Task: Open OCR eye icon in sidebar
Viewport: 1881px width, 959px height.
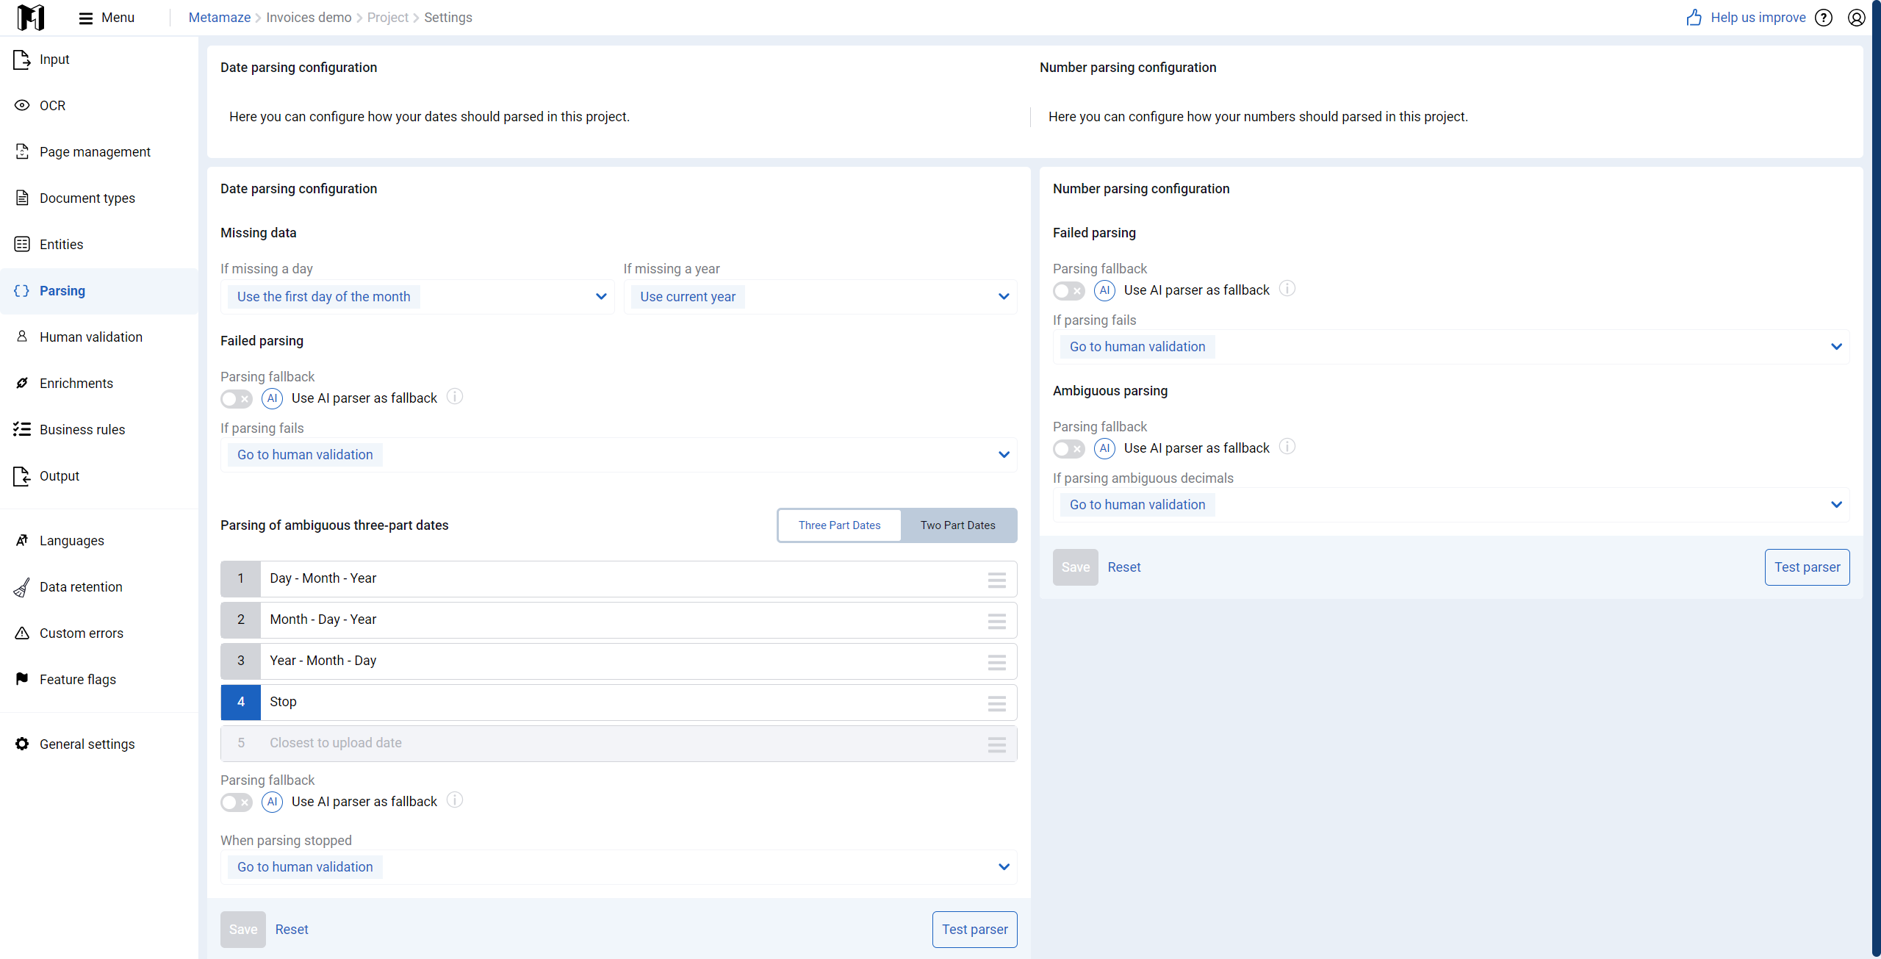Action: pyautogui.click(x=22, y=106)
